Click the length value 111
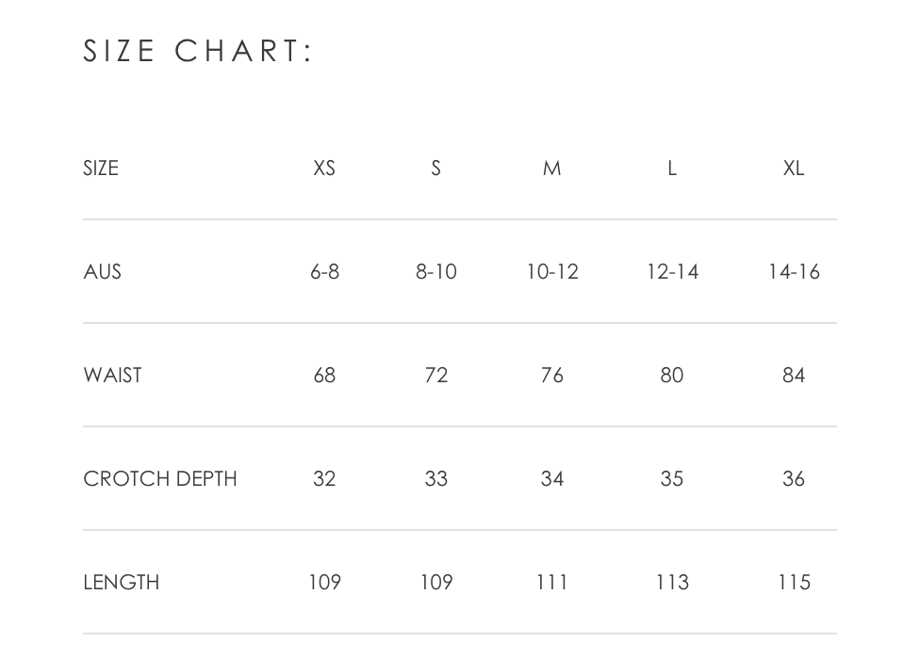920x659 pixels. [x=552, y=582]
